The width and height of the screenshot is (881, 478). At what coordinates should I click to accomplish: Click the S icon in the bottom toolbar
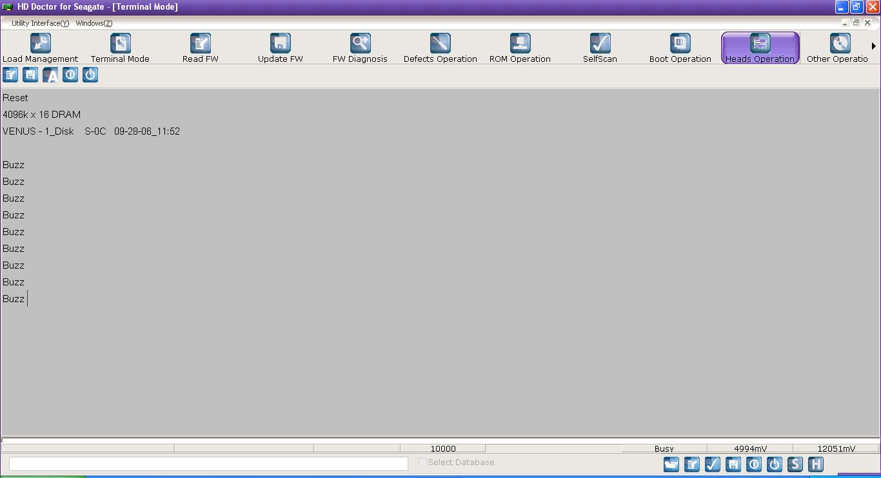click(795, 464)
